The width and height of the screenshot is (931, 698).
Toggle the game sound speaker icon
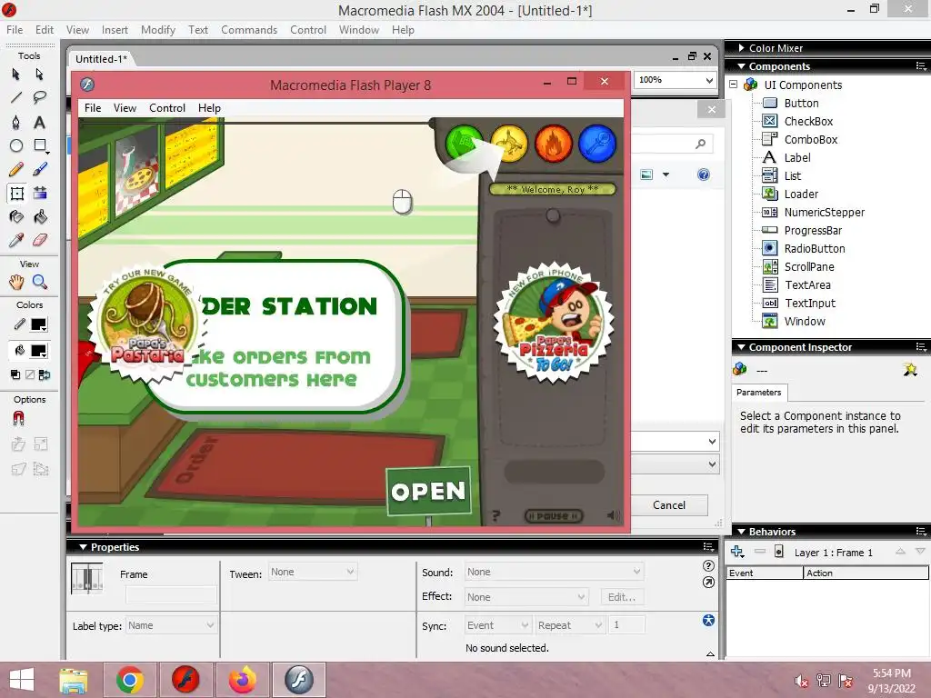(x=613, y=515)
